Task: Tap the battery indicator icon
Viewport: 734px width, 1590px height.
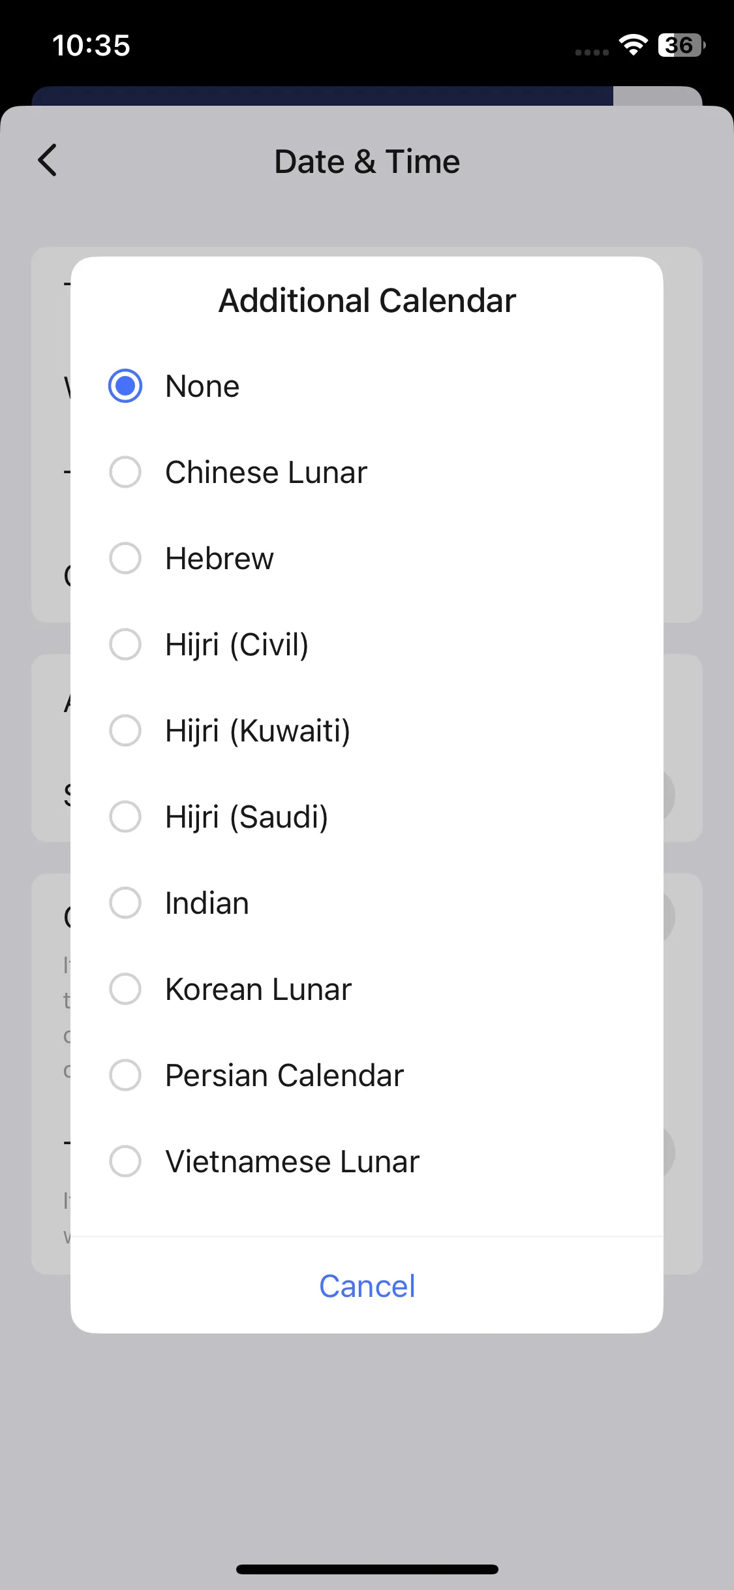Action: coord(682,45)
